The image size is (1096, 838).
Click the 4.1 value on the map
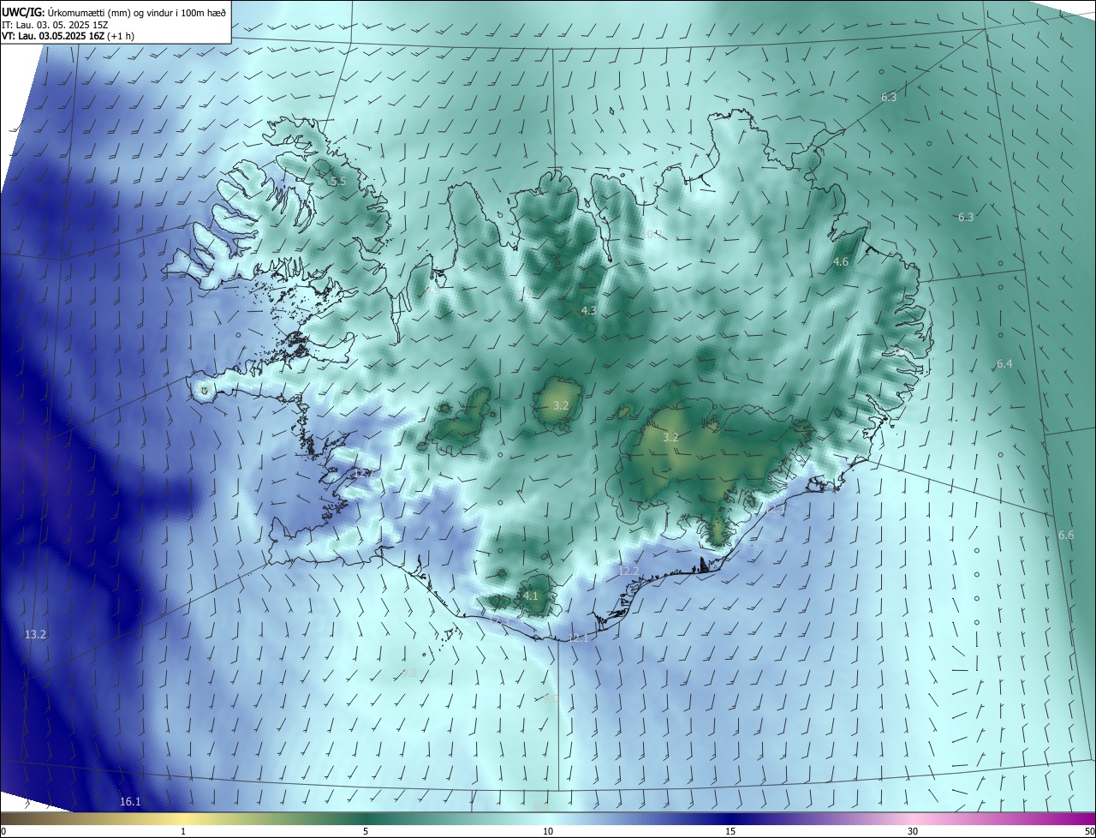tap(531, 596)
